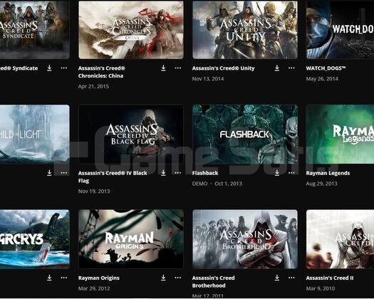Click the "Rayman Legends" title text
Viewport: 374px width, 299px height.
pos(328,173)
